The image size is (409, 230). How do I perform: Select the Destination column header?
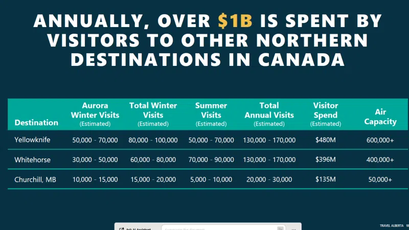(x=36, y=123)
